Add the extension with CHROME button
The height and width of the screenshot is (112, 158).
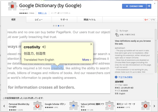point(134,6)
